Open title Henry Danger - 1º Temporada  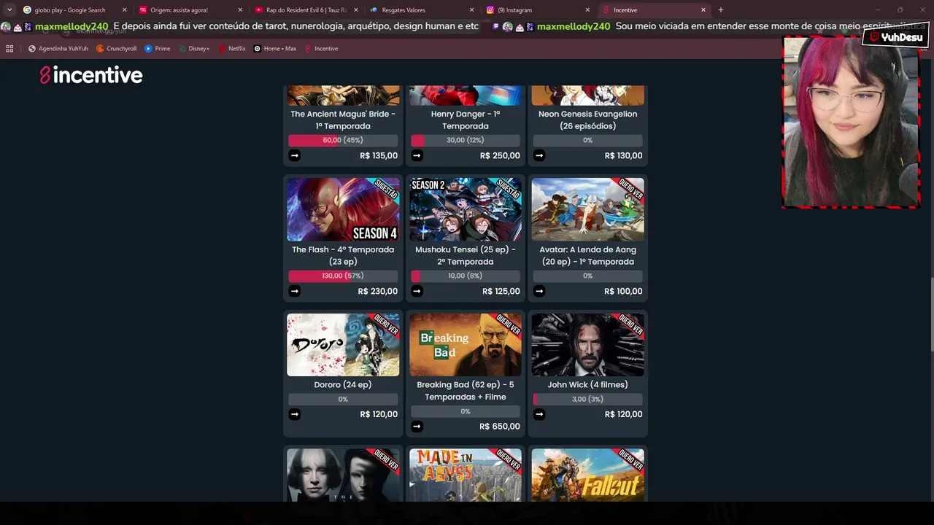coord(466,120)
